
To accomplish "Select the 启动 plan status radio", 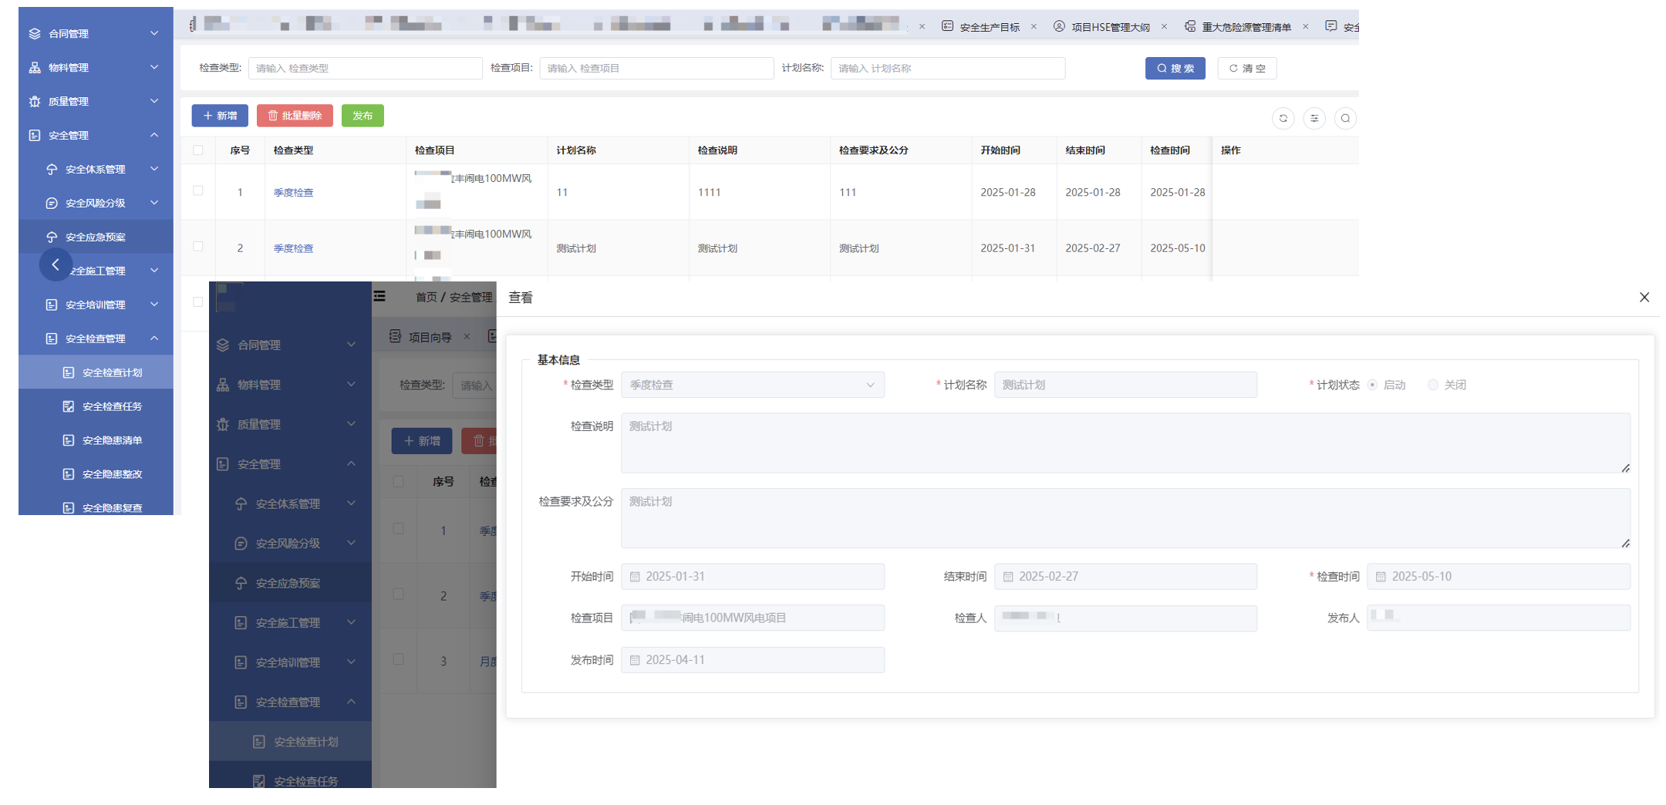I will (1372, 385).
